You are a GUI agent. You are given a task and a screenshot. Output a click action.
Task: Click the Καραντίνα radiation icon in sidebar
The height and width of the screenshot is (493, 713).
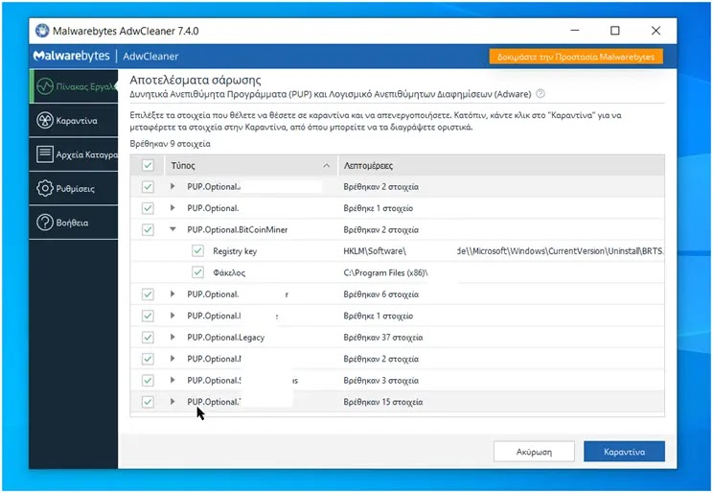[45, 121]
